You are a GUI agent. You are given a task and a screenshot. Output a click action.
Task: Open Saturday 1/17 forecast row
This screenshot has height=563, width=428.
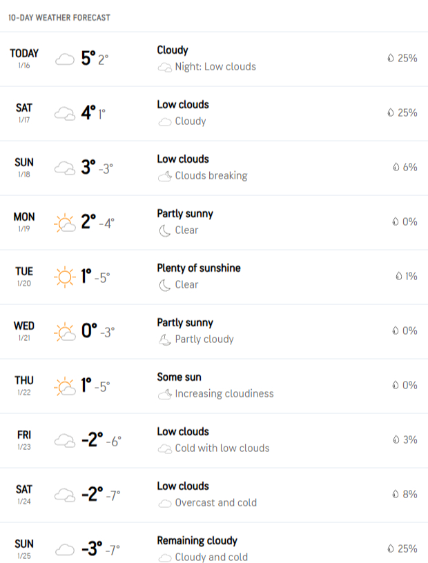point(214,113)
